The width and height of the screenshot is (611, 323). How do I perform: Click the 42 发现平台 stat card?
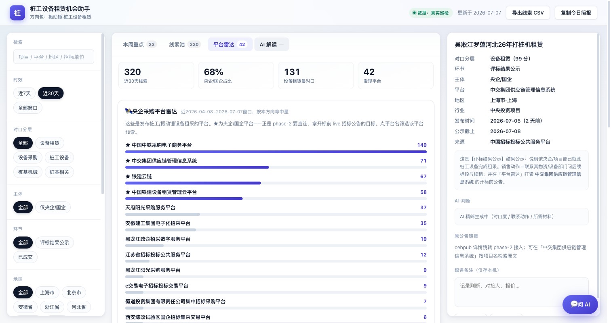point(396,75)
